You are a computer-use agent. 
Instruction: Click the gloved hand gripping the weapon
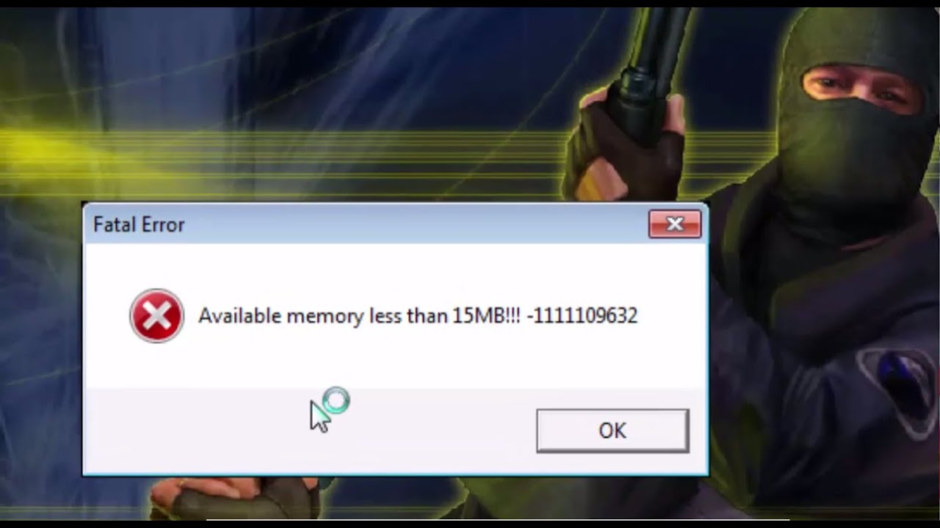pos(624,147)
